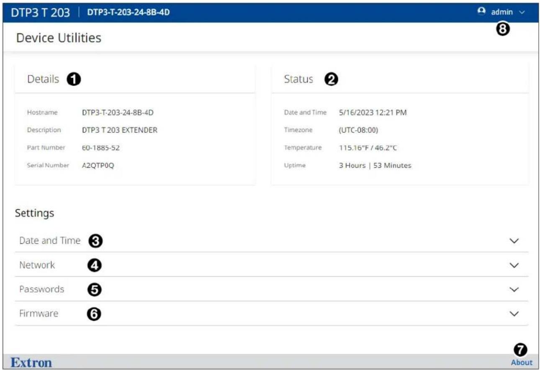Click the Settings section heading
The width and height of the screenshot is (540, 370).
(x=35, y=213)
